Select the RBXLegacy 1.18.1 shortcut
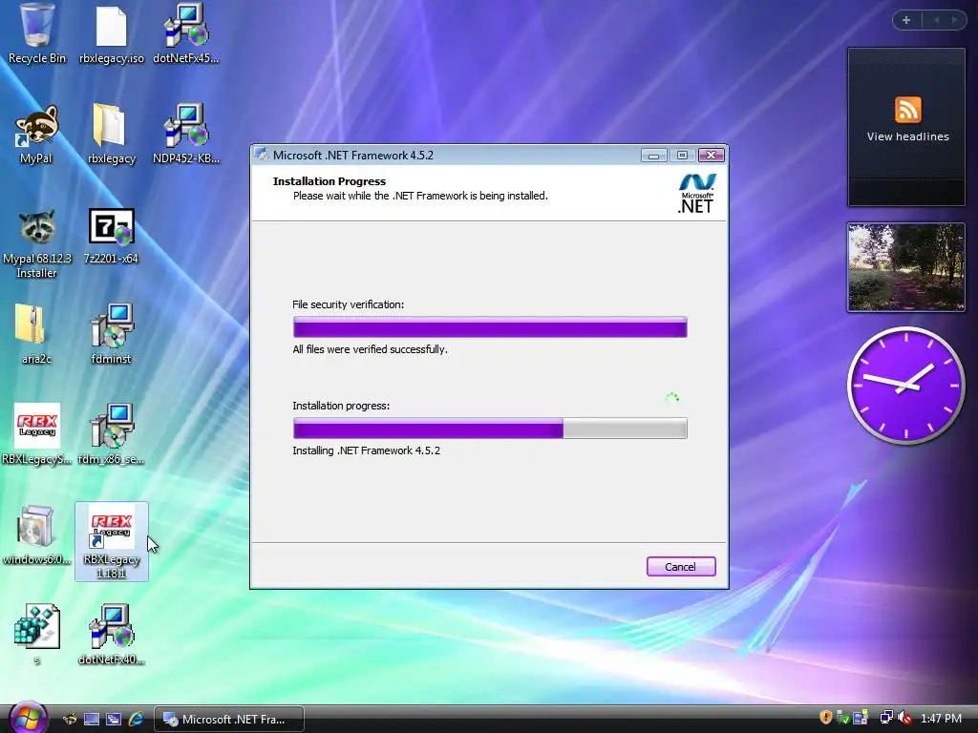The height and width of the screenshot is (733, 978). pyautogui.click(x=112, y=541)
